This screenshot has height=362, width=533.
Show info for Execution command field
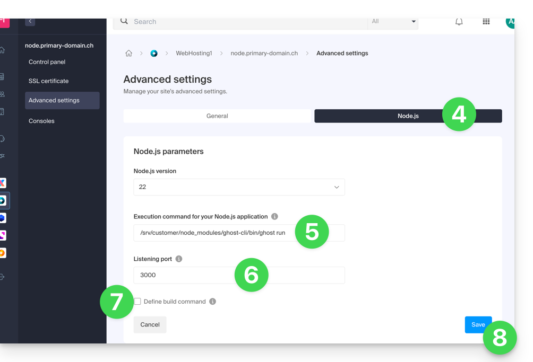pyautogui.click(x=274, y=216)
